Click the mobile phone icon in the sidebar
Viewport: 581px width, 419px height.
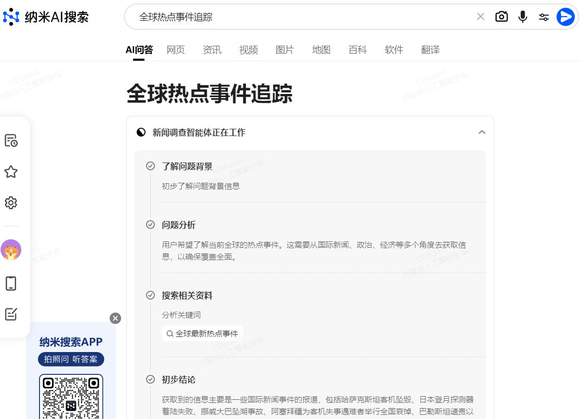click(11, 283)
